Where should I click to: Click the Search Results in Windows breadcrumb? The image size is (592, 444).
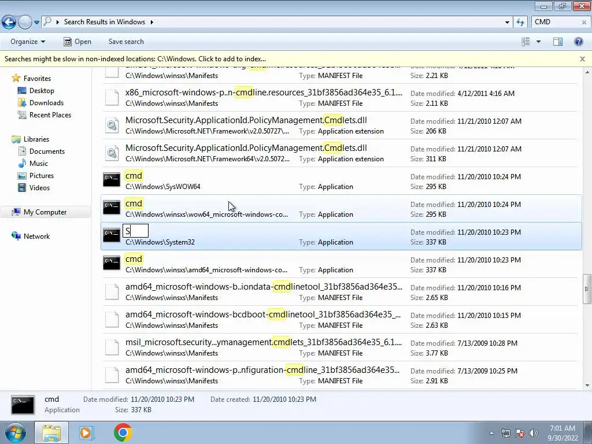(105, 22)
